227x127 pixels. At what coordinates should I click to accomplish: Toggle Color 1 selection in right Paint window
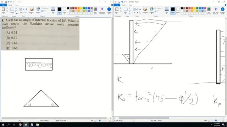point(173,11)
